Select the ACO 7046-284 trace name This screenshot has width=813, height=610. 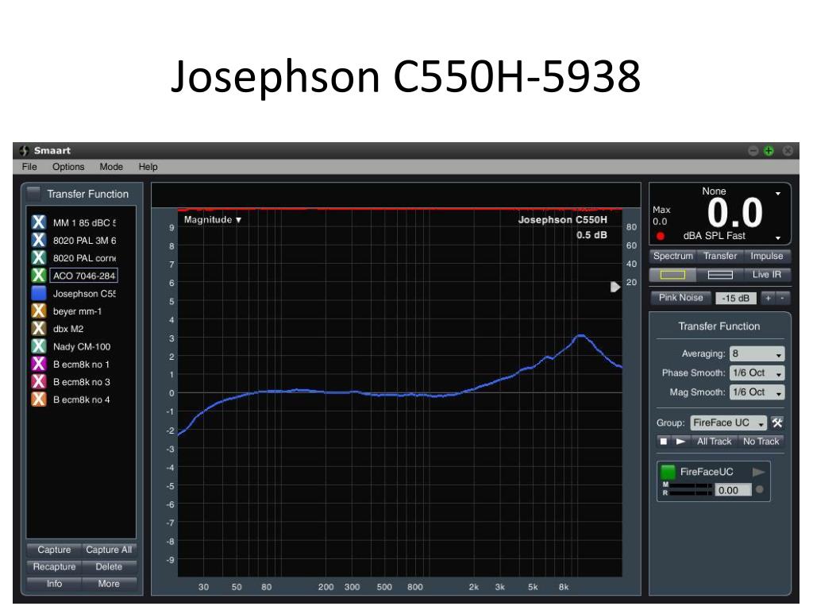click(x=83, y=276)
